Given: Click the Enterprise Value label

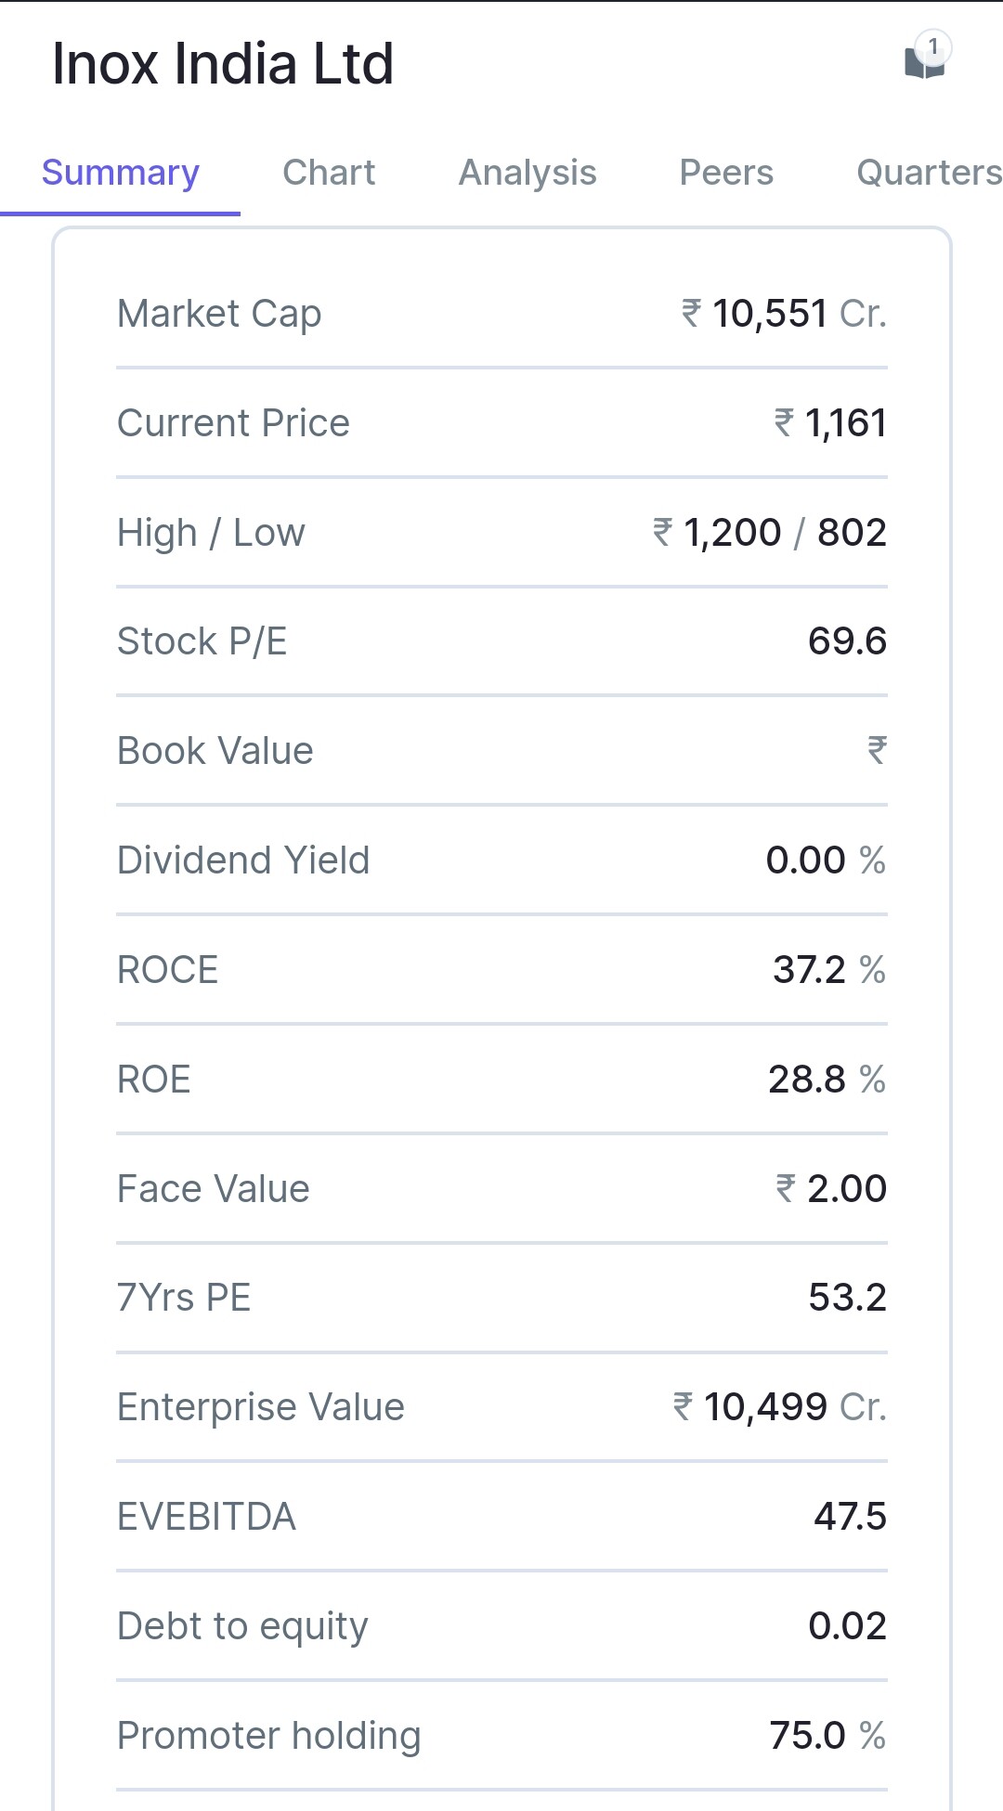Looking at the screenshot, I should 261,1407.
